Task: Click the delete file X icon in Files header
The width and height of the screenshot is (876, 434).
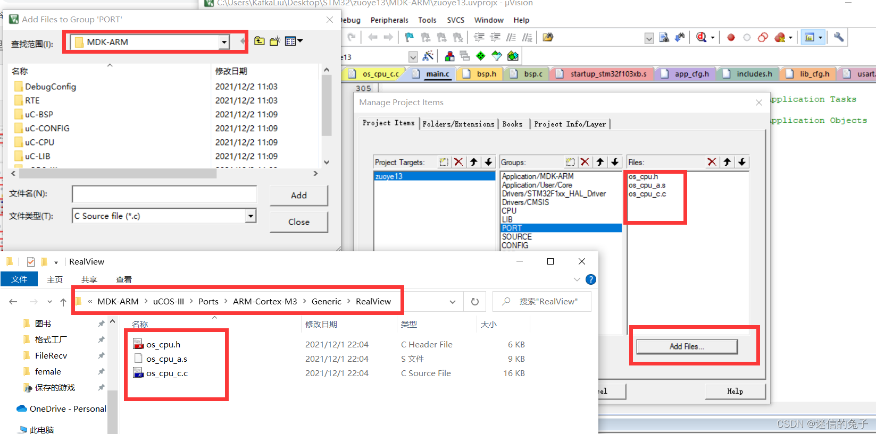Action: coord(712,162)
